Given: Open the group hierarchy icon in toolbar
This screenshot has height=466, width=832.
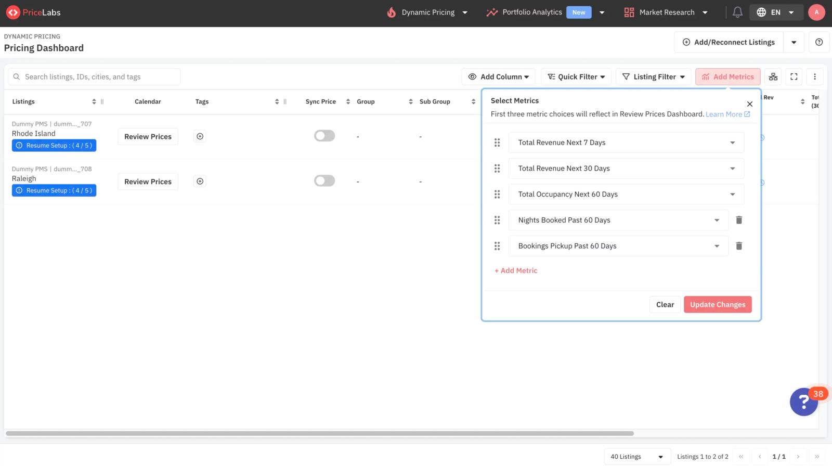Looking at the screenshot, I should (x=773, y=77).
